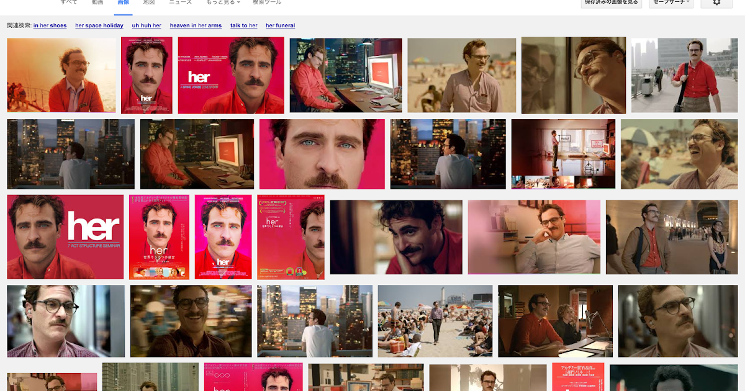Screen dimensions: 745x391
Task: Click the 'her funeral' related search
Action: [x=281, y=25]
